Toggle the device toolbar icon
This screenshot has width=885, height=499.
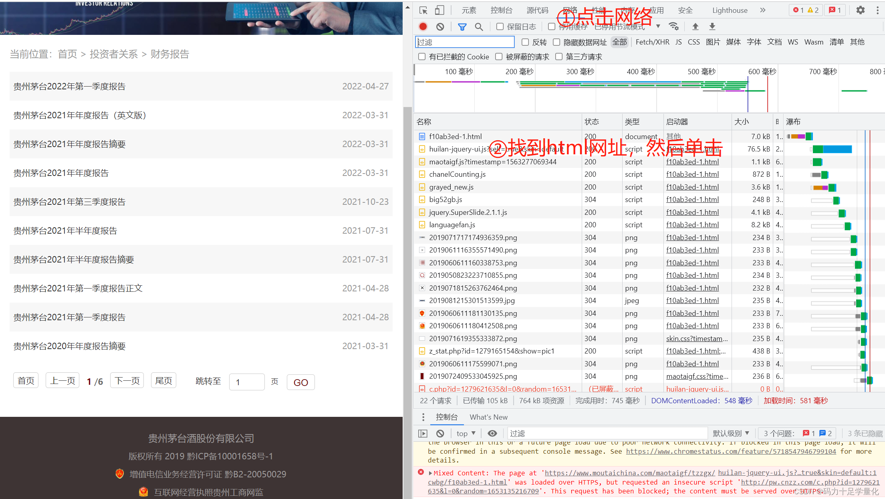pyautogui.click(x=439, y=10)
